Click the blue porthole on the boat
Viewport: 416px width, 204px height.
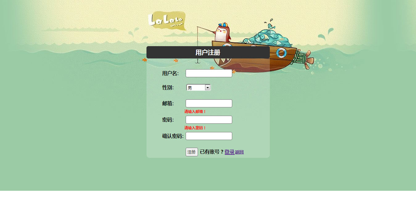click(x=281, y=53)
